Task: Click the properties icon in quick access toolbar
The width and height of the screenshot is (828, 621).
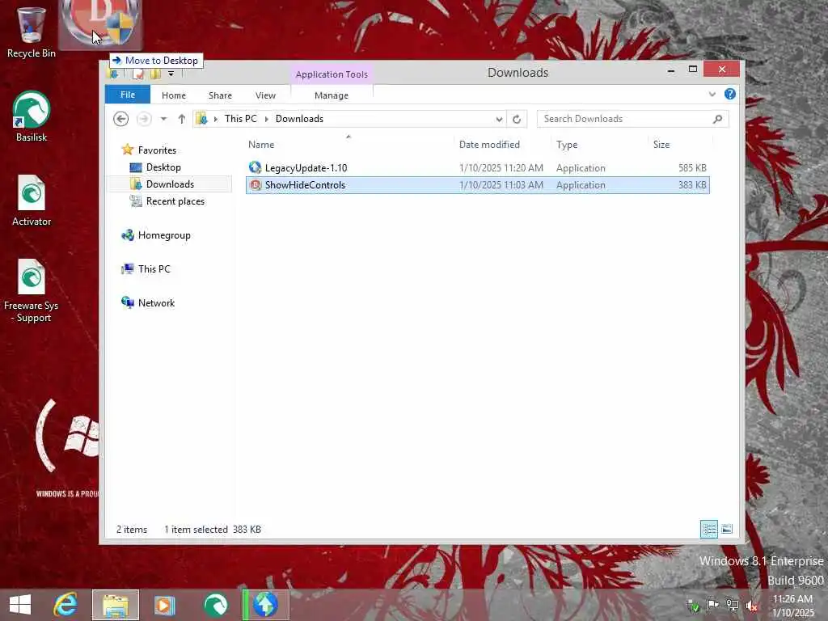Action: (x=138, y=74)
